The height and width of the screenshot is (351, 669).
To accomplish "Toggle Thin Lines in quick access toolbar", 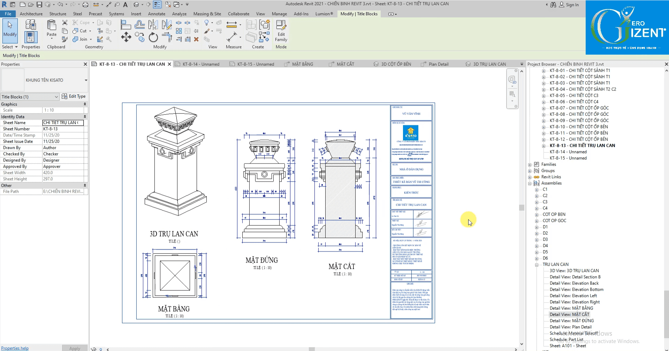I will click(x=157, y=5).
